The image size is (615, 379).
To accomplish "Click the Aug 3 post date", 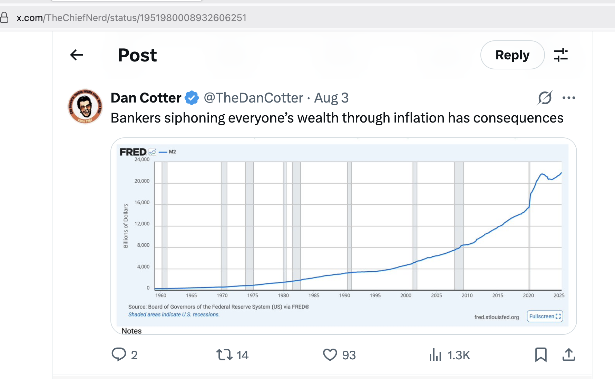I will [331, 98].
